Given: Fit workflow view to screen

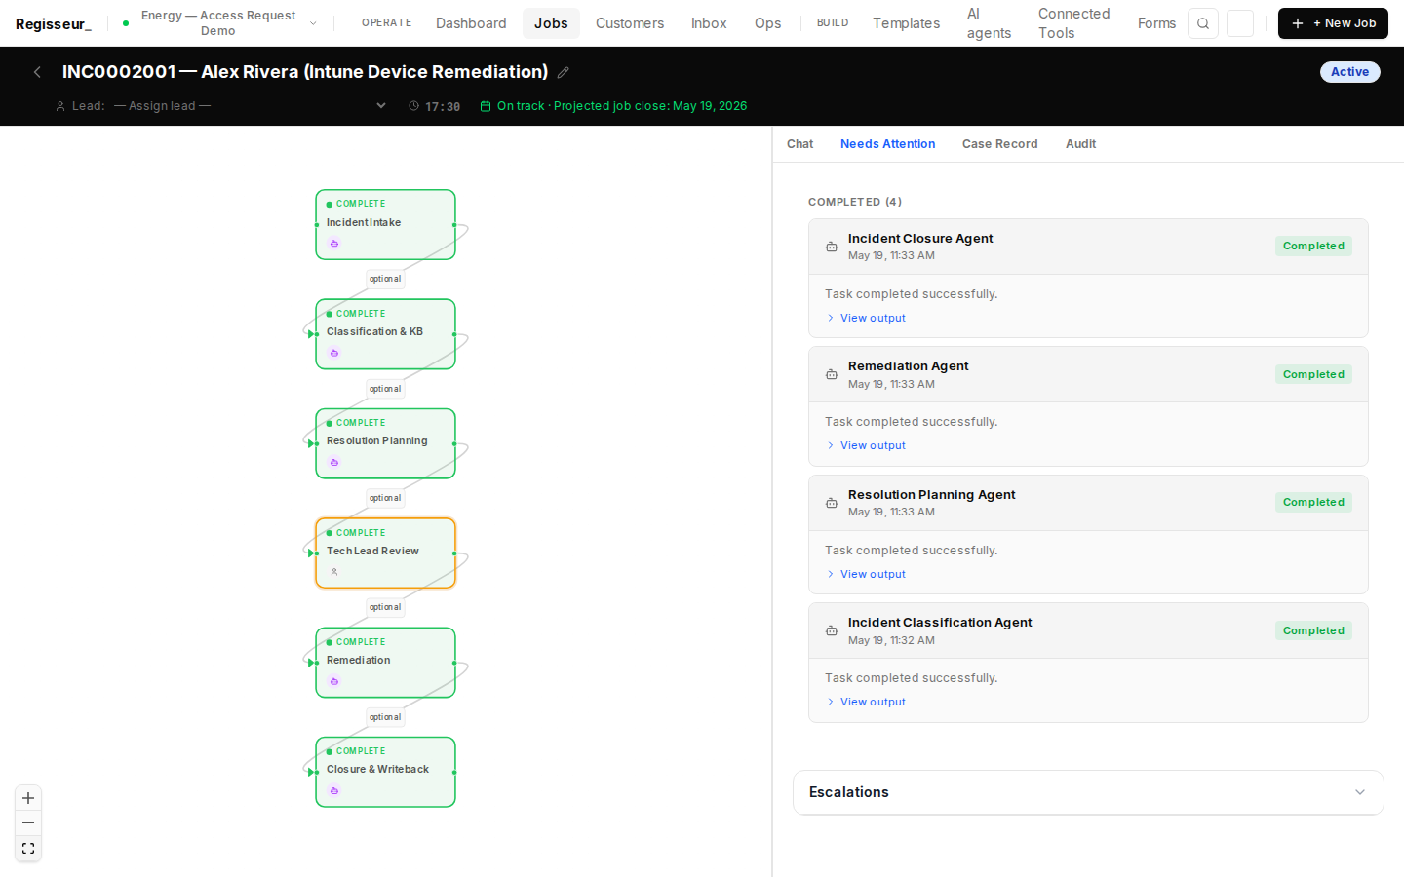Looking at the screenshot, I should point(28,849).
